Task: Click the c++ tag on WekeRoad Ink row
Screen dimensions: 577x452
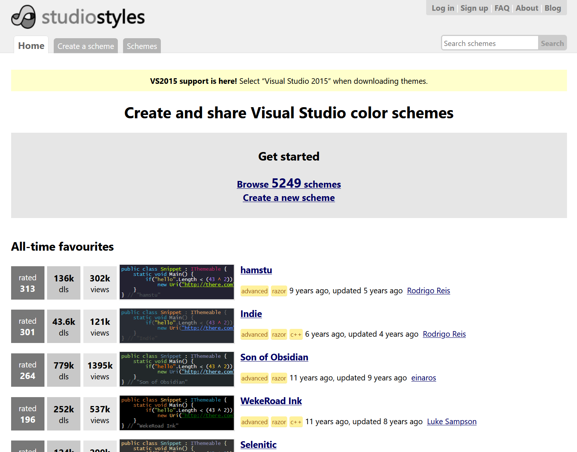Action: point(296,422)
